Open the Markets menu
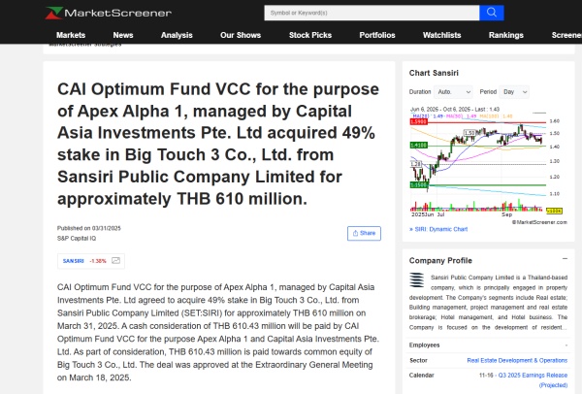Image resolution: width=582 pixels, height=394 pixels. coord(71,35)
